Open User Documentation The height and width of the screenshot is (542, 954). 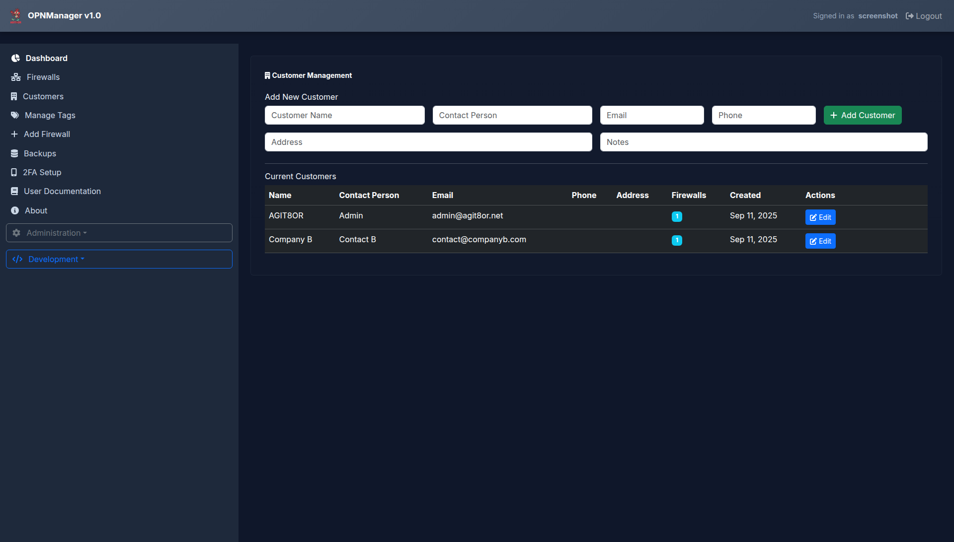62,191
